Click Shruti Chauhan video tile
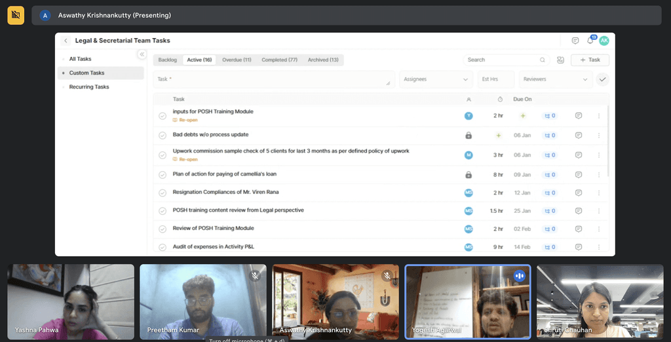 (x=600, y=301)
